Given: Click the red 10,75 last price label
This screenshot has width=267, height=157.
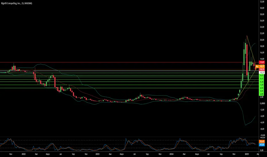Looking at the screenshot, I should (x=262, y=69).
